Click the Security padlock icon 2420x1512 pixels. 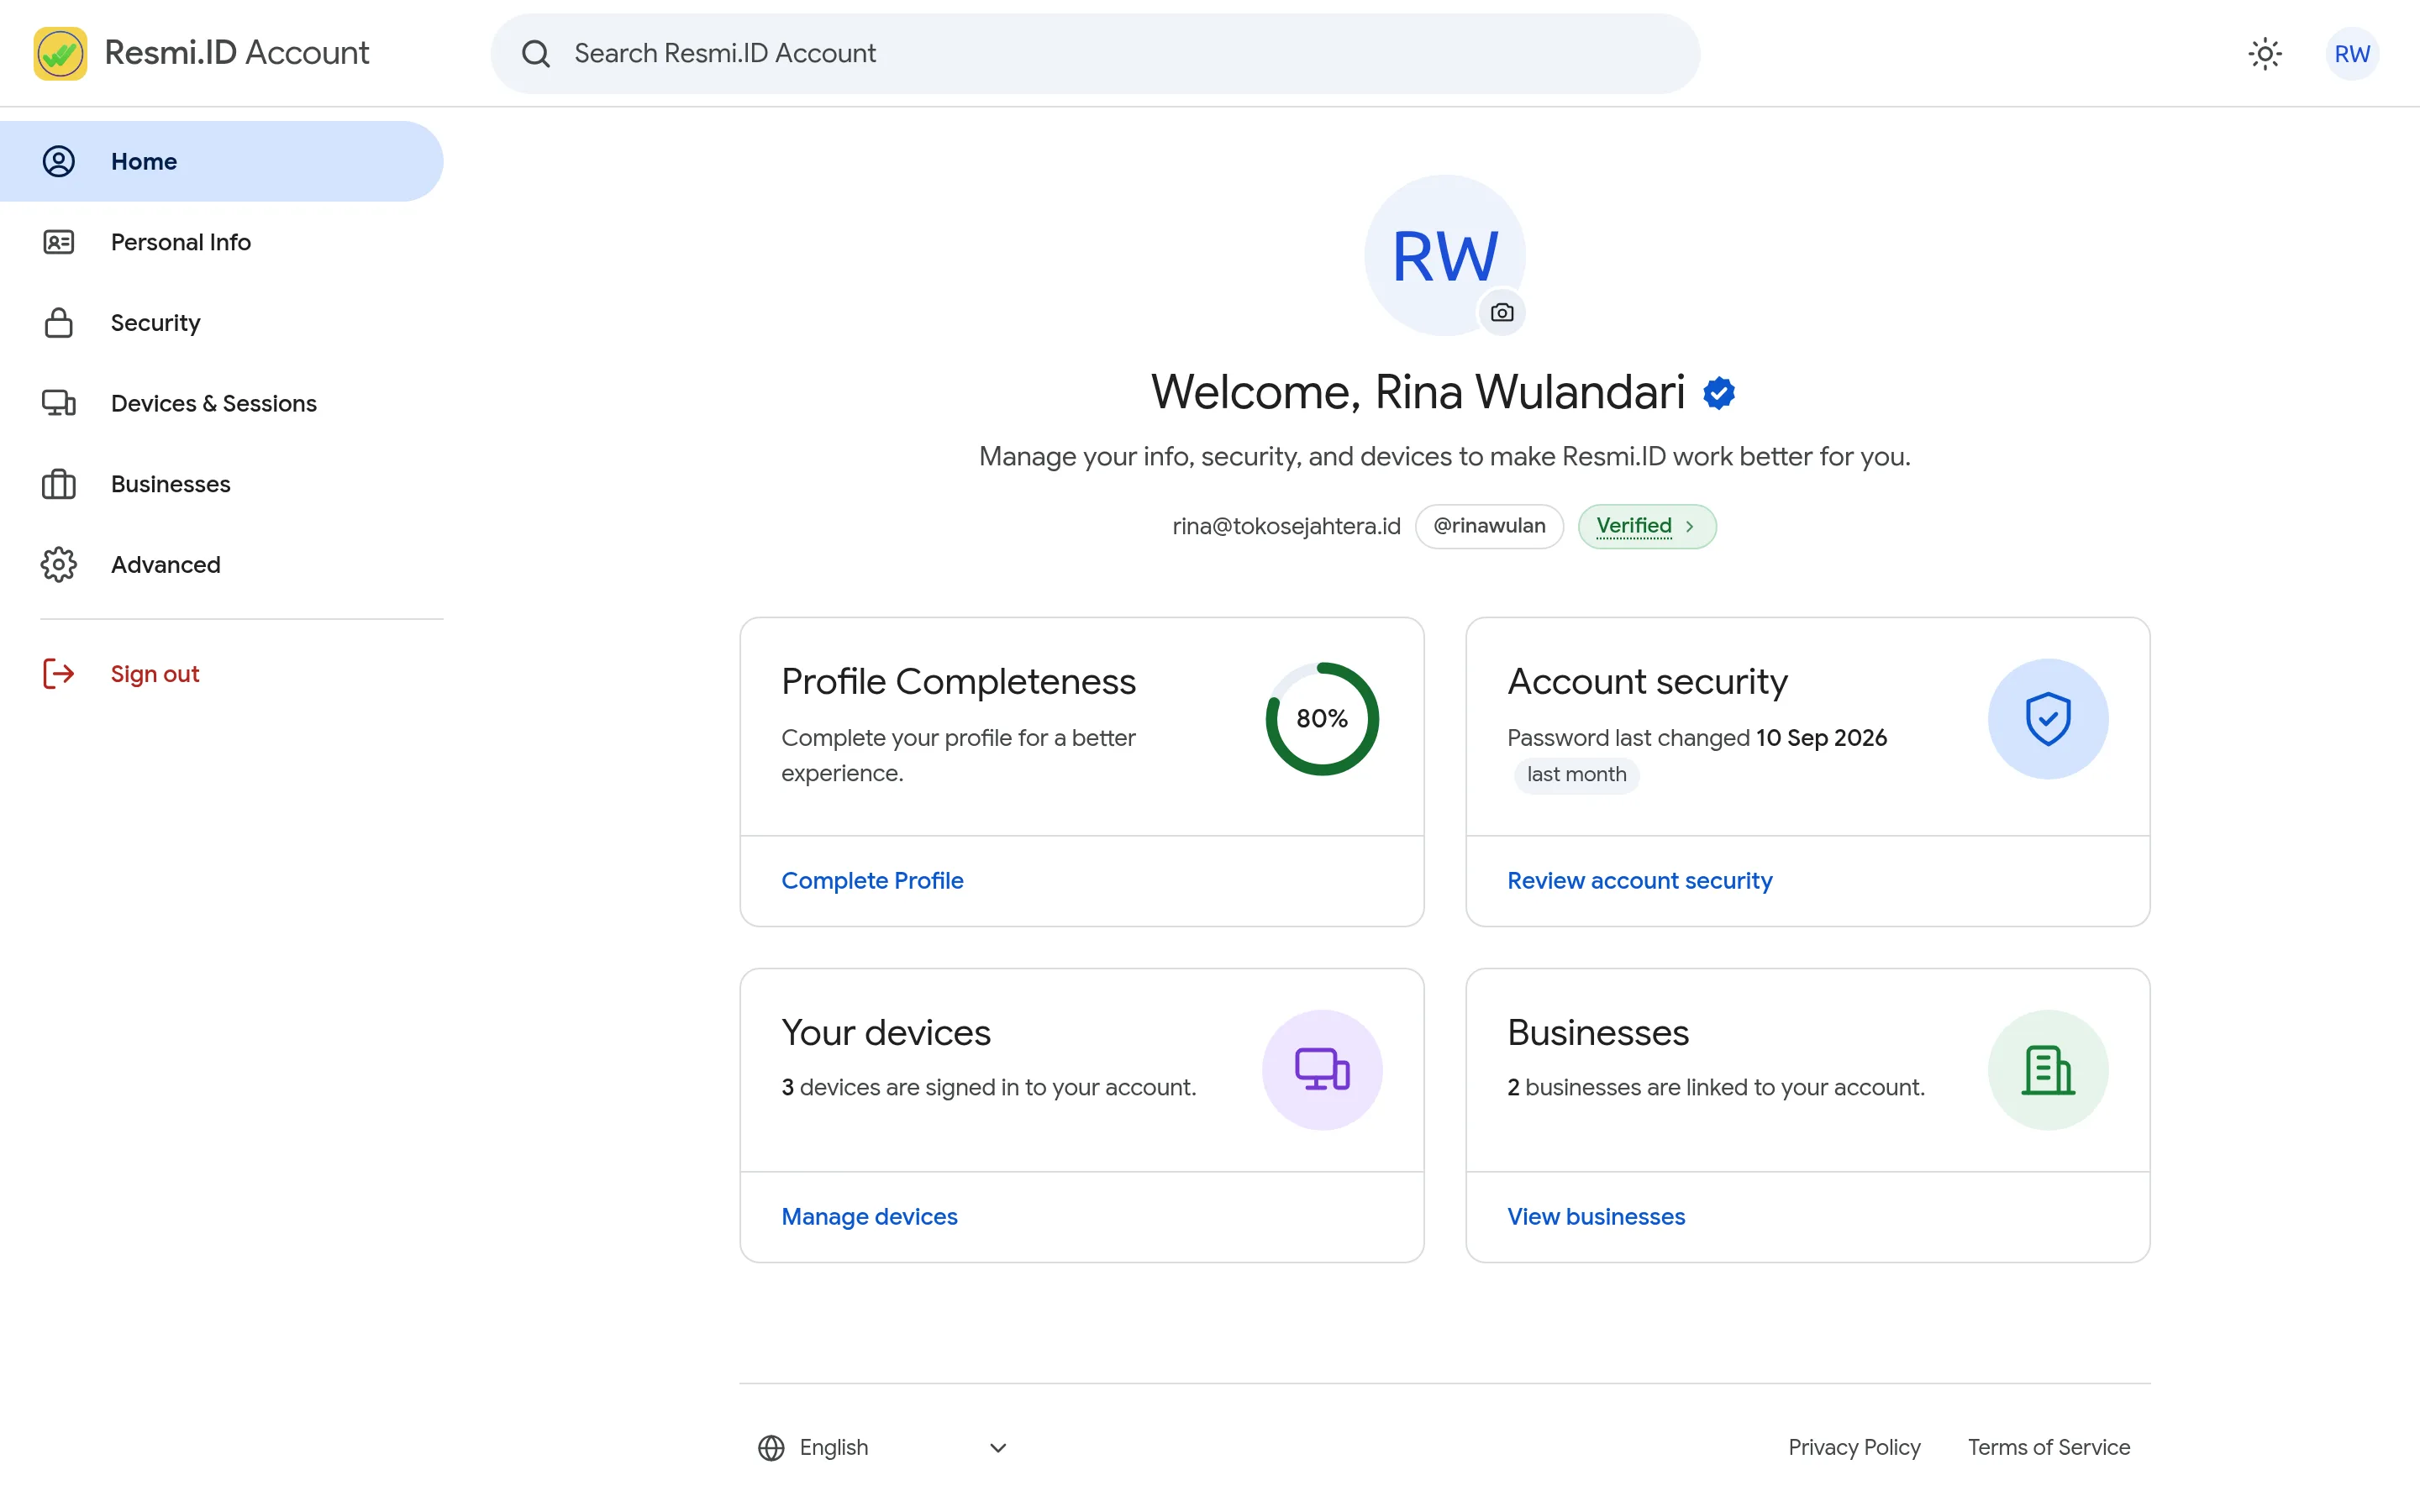coord(59,322)
